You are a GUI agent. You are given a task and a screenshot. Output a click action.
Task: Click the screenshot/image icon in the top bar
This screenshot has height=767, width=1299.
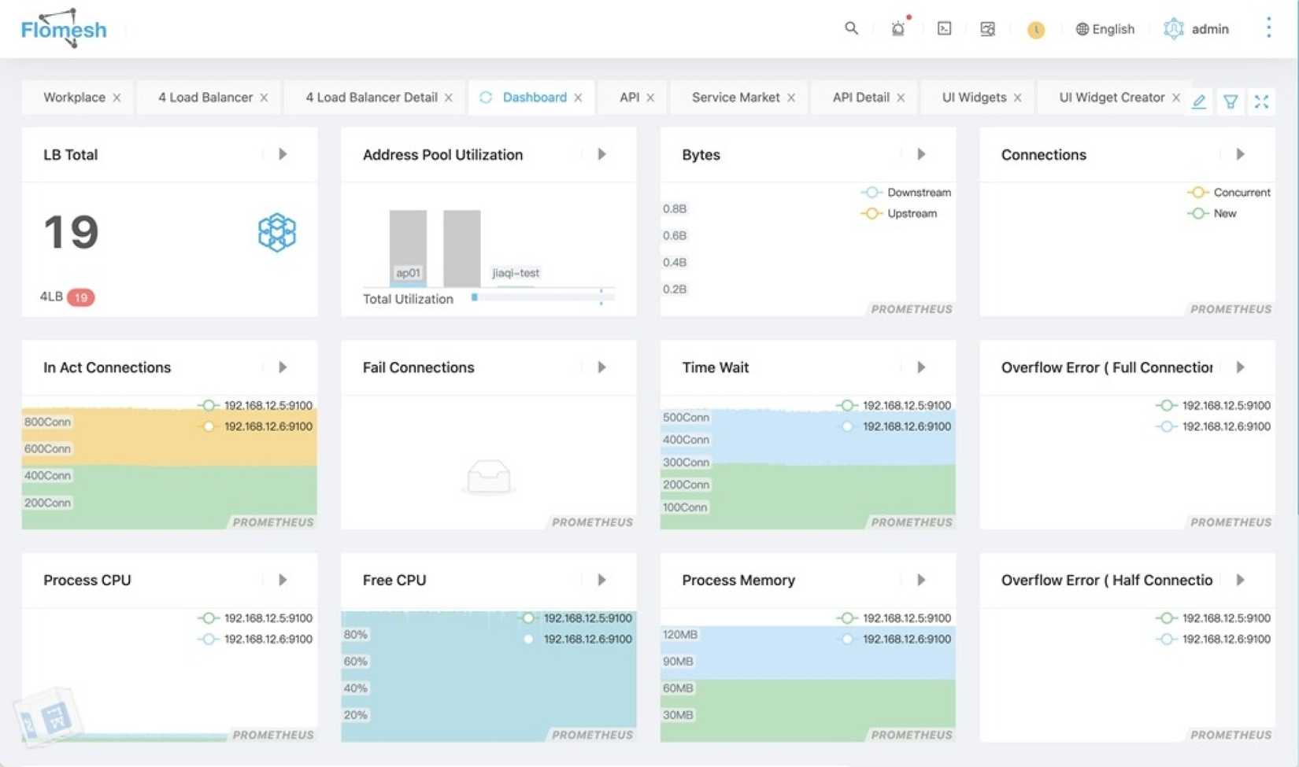click(987, 28)
